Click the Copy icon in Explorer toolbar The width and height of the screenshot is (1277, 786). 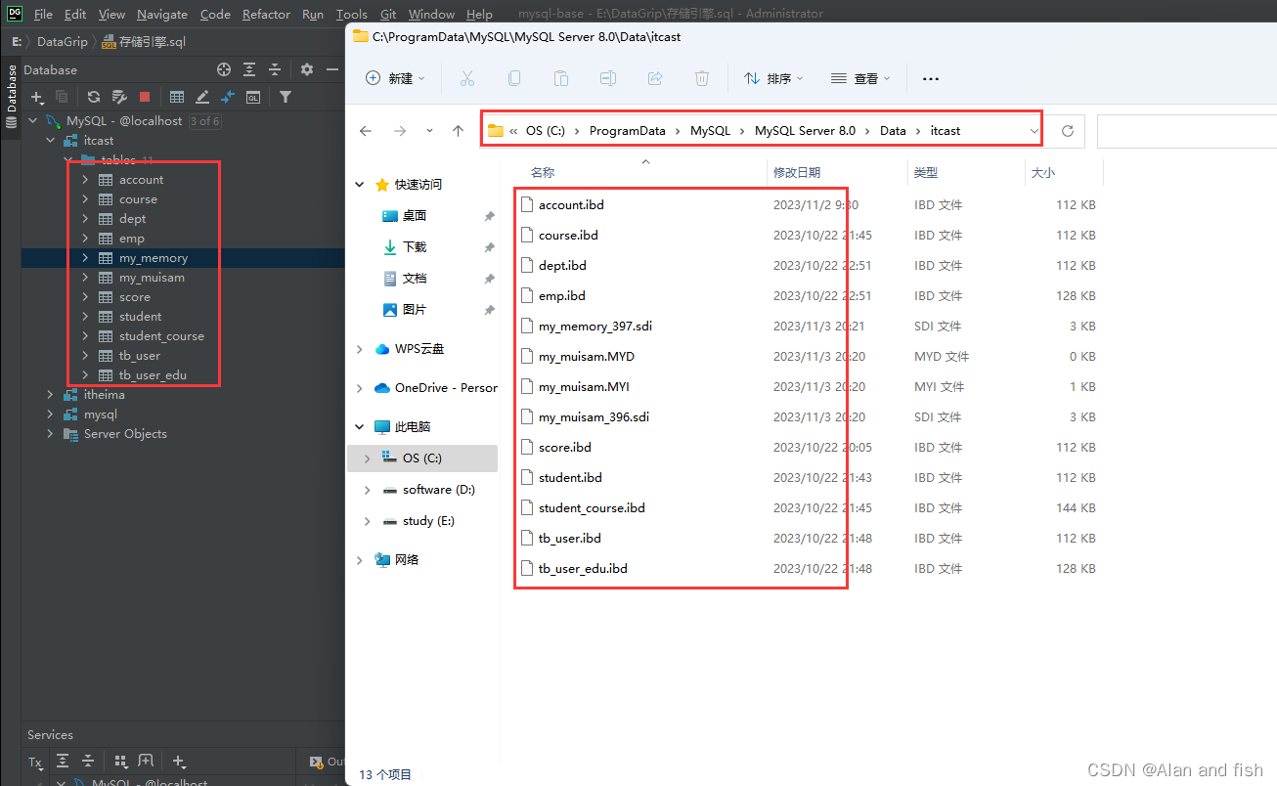[514, 78]
